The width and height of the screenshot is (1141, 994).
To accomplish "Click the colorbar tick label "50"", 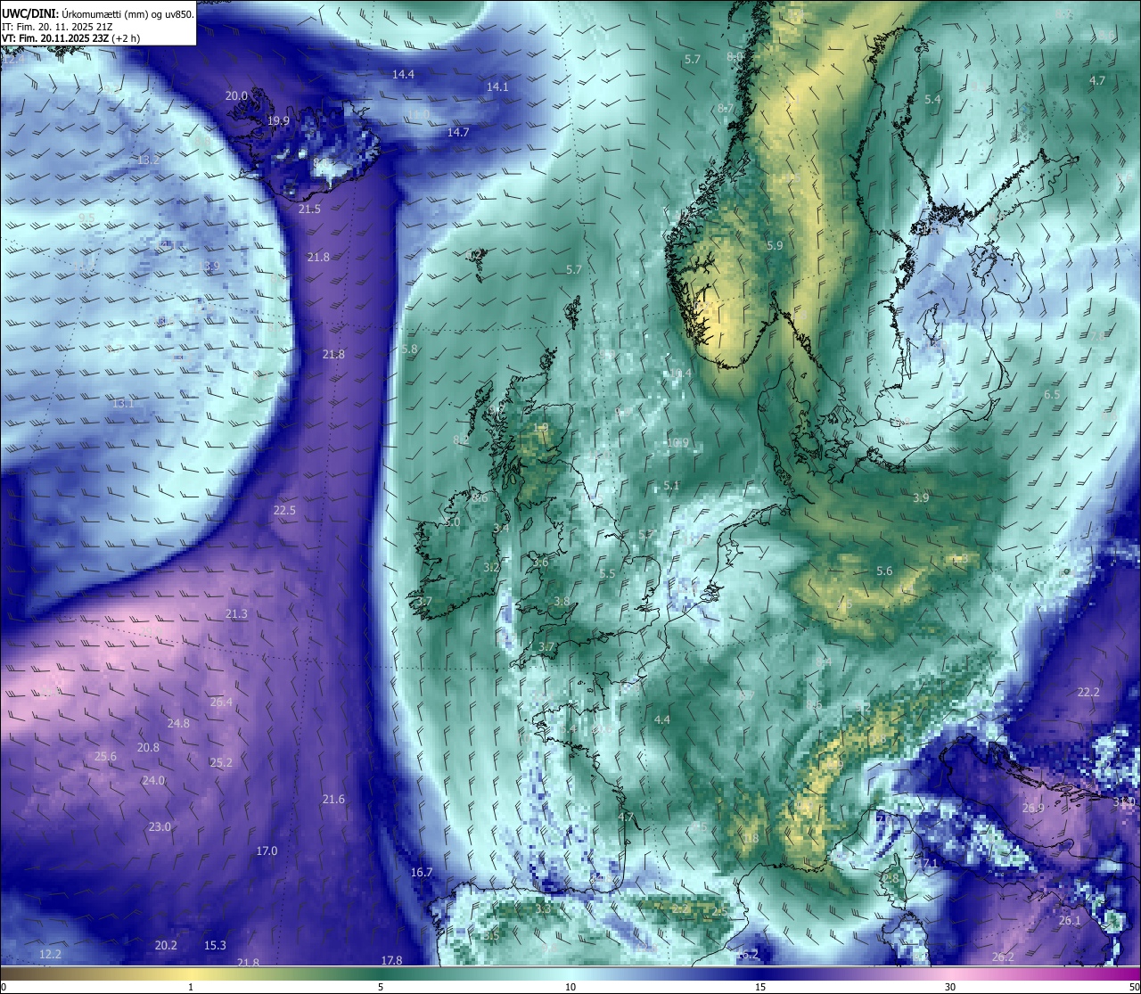I will click(x=1134, y=987).
